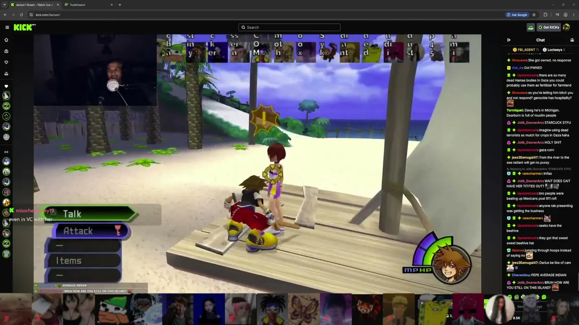
Task: Open the user profile avatar menu
Action: tap(566, 28)
